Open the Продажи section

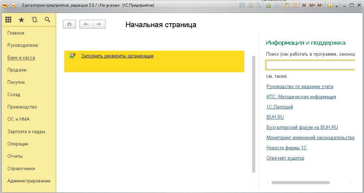17,70
